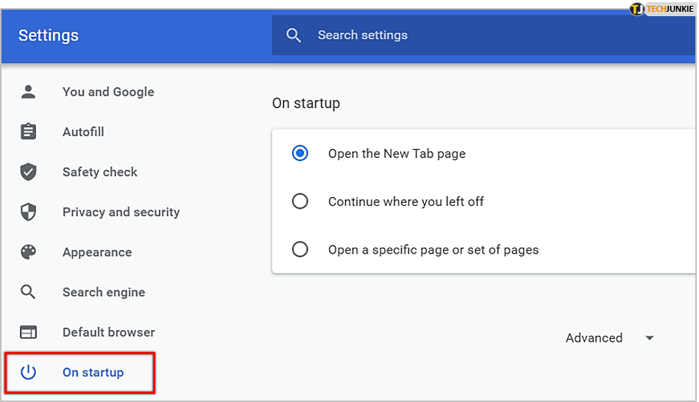The height and width of the screenshot is (402, 699).
Task: Open the 'Default browser' text in sidebar
Action: [x=108, y=332]
